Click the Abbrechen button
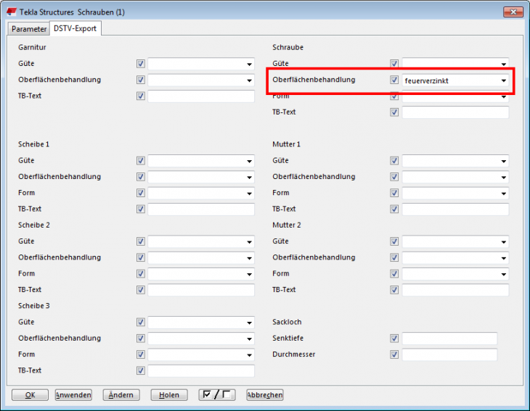The image size is (530, 411). tap(264, 395)
